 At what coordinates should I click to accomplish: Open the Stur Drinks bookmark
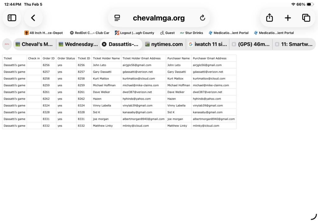[191, 33]
